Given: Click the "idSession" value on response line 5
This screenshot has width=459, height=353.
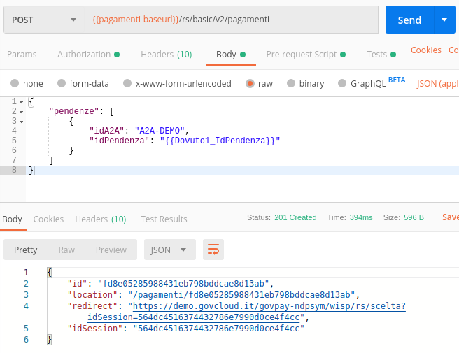Looking at the screenshot, I should pyautogui.click(x=219, y=328).
